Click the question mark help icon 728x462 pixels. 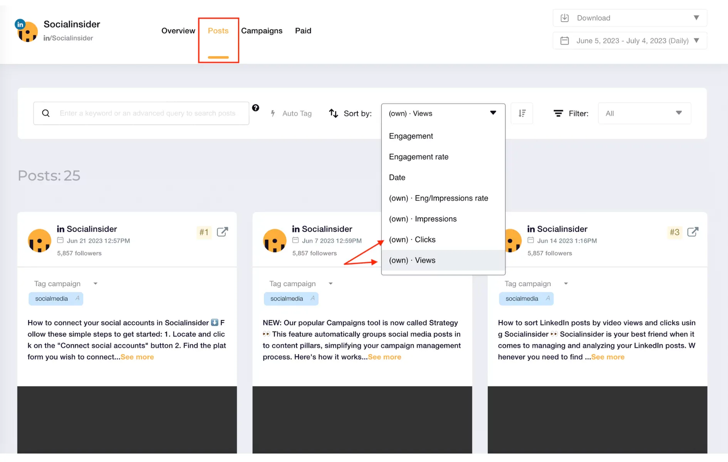click(x=255, y=108)
